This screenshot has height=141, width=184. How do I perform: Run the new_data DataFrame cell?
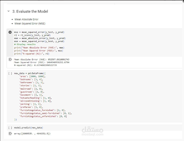pyautogui.click(x=10, y=73)
